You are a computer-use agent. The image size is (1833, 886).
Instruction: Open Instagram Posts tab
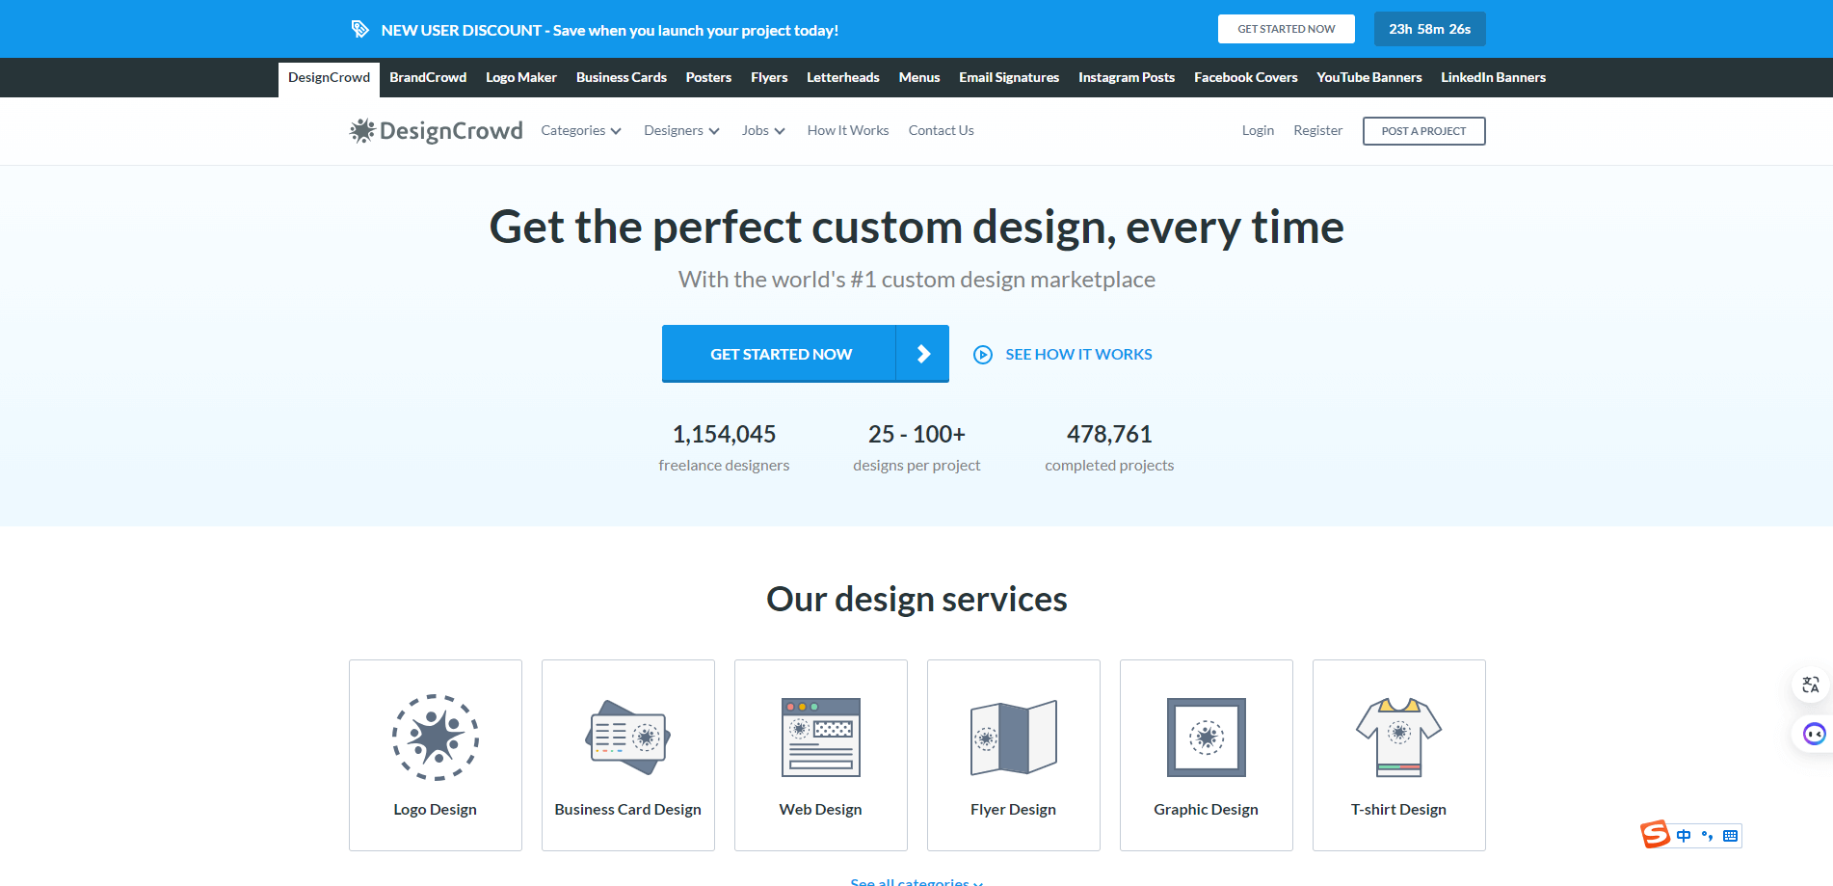pos(1127,78)
